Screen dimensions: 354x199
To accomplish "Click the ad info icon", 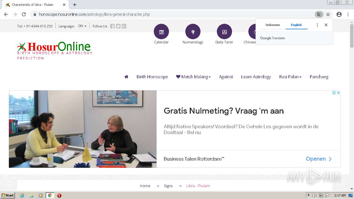I will tap(334, 93).
